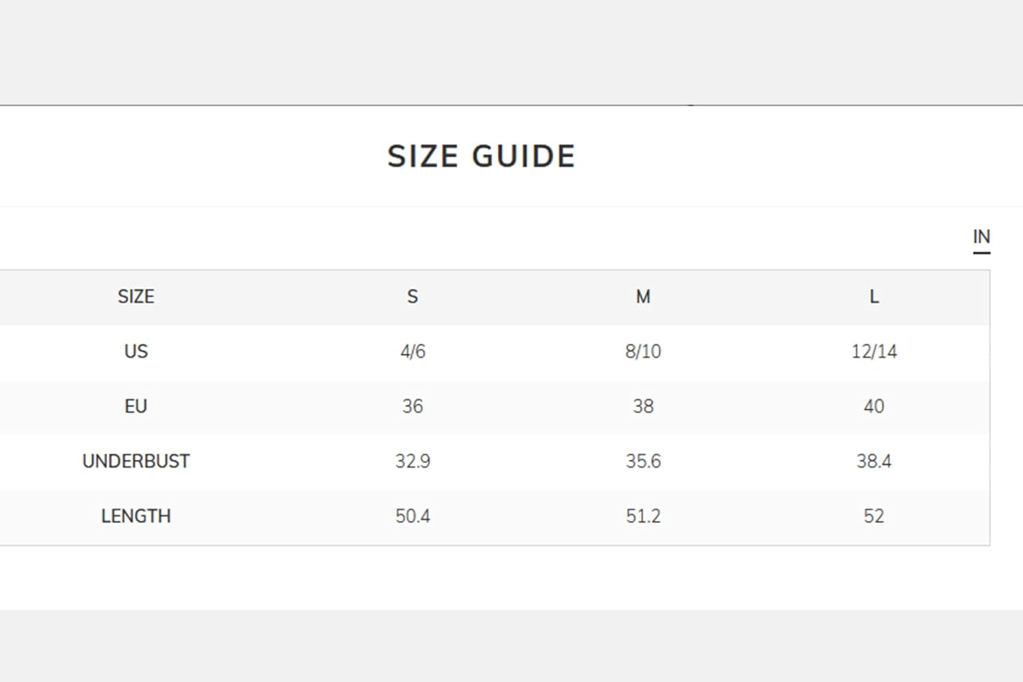
Task: Select the IN unit tab
Action: click(x=981, y=237)
